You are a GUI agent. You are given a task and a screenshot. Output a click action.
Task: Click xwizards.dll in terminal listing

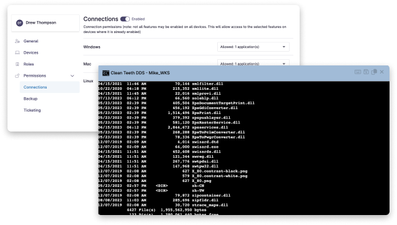click(x=207, y=151)
